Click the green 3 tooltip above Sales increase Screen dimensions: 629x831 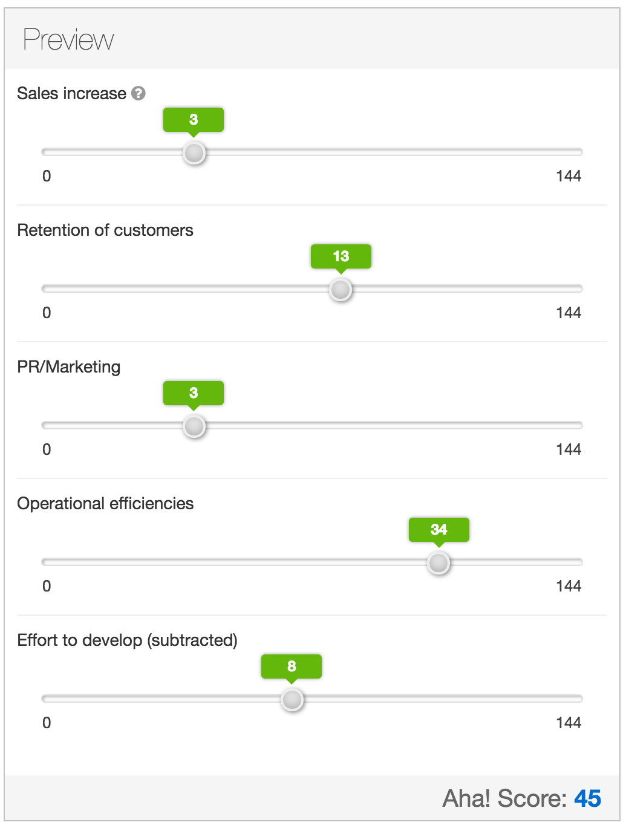pos(194,120)
